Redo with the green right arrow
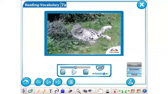 click(127, 91)
